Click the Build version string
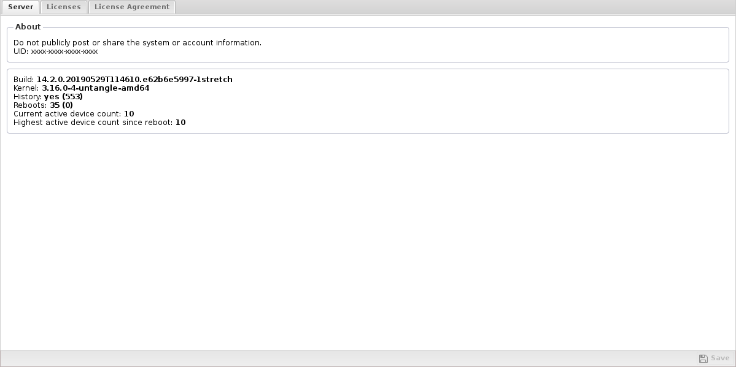This screenshot has width=736, height=367. click(134, 80)
